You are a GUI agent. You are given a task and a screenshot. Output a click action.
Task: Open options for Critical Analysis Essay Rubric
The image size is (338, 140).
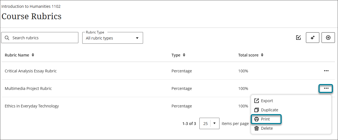326,71
